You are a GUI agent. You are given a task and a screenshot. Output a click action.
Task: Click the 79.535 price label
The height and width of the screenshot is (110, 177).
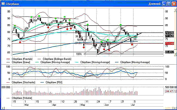(169, 33)
